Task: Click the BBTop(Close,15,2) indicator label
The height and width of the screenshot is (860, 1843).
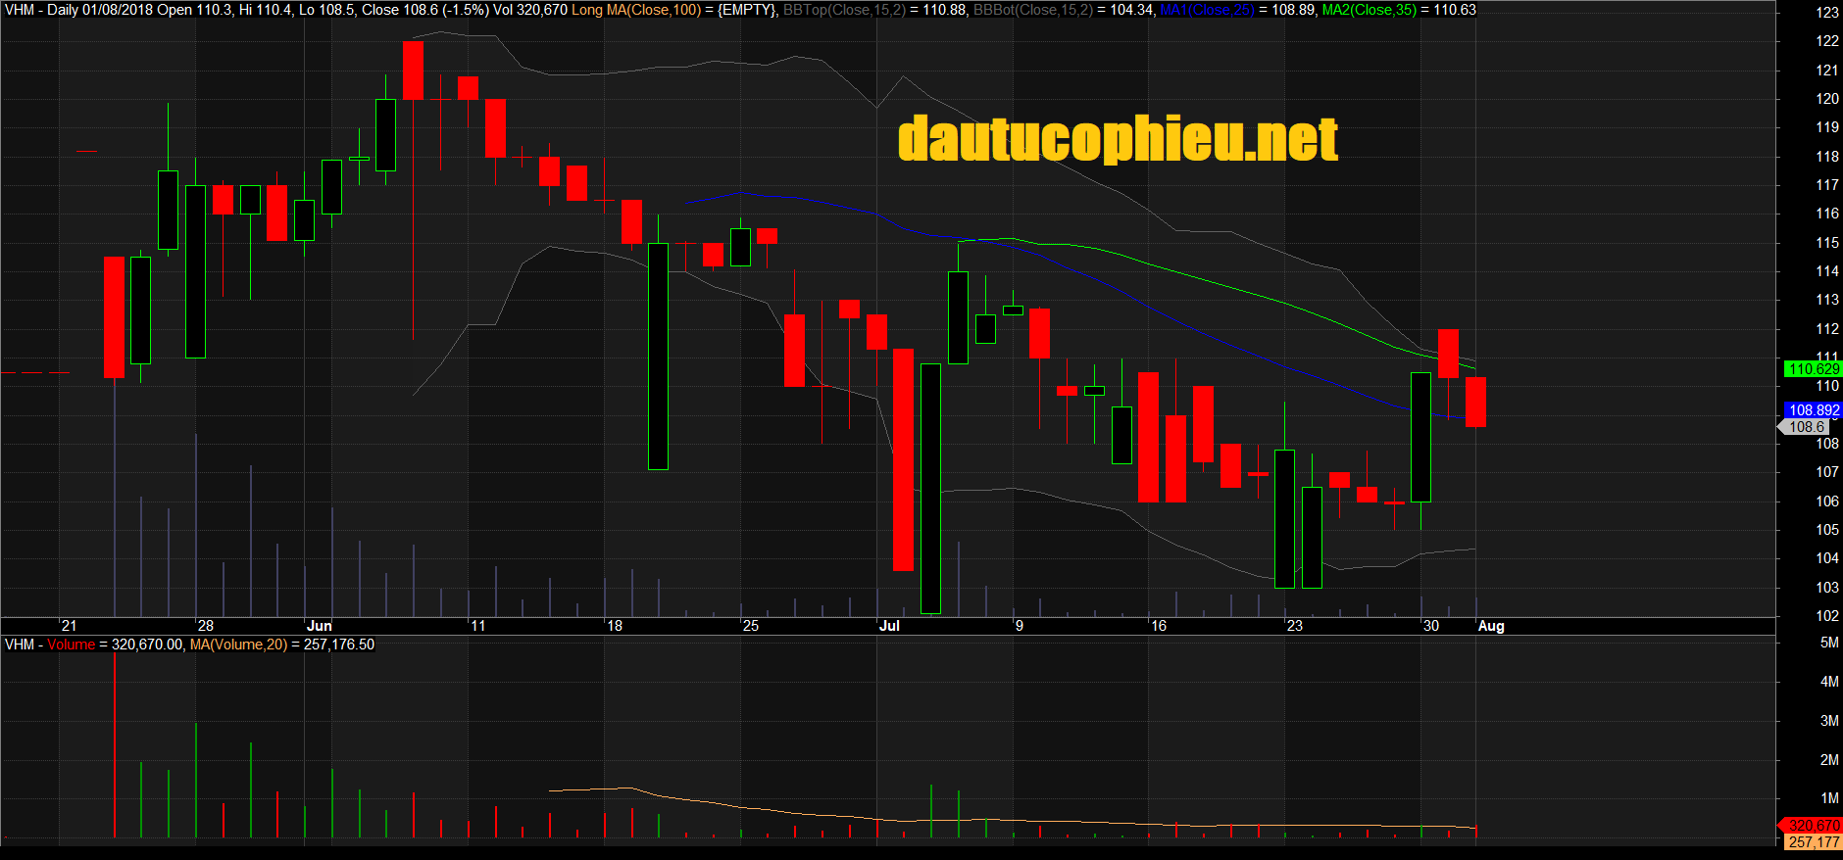Action: pos(844,10)
